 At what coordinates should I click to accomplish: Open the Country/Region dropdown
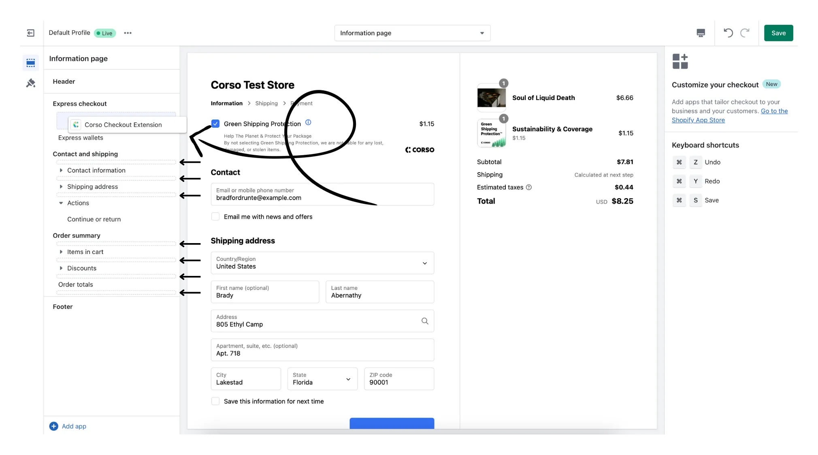click(322, 263)
